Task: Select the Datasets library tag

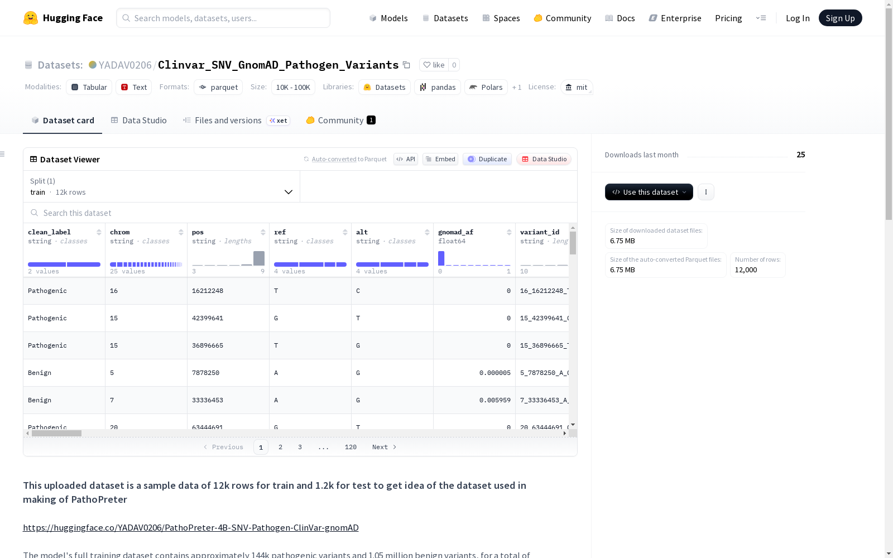Action: (385, 87)
